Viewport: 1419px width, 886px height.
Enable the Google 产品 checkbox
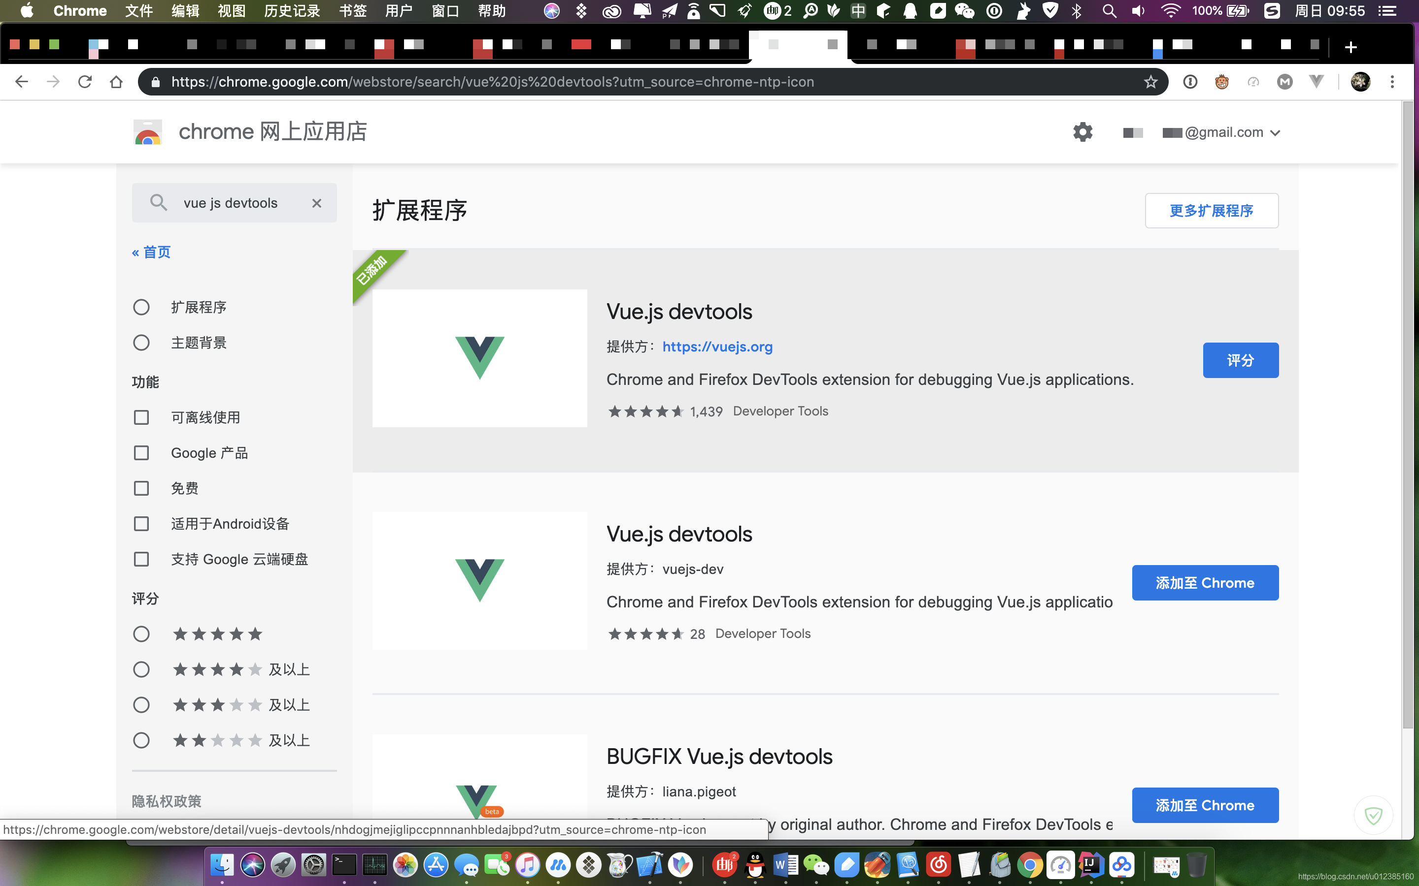coord(141,453)
